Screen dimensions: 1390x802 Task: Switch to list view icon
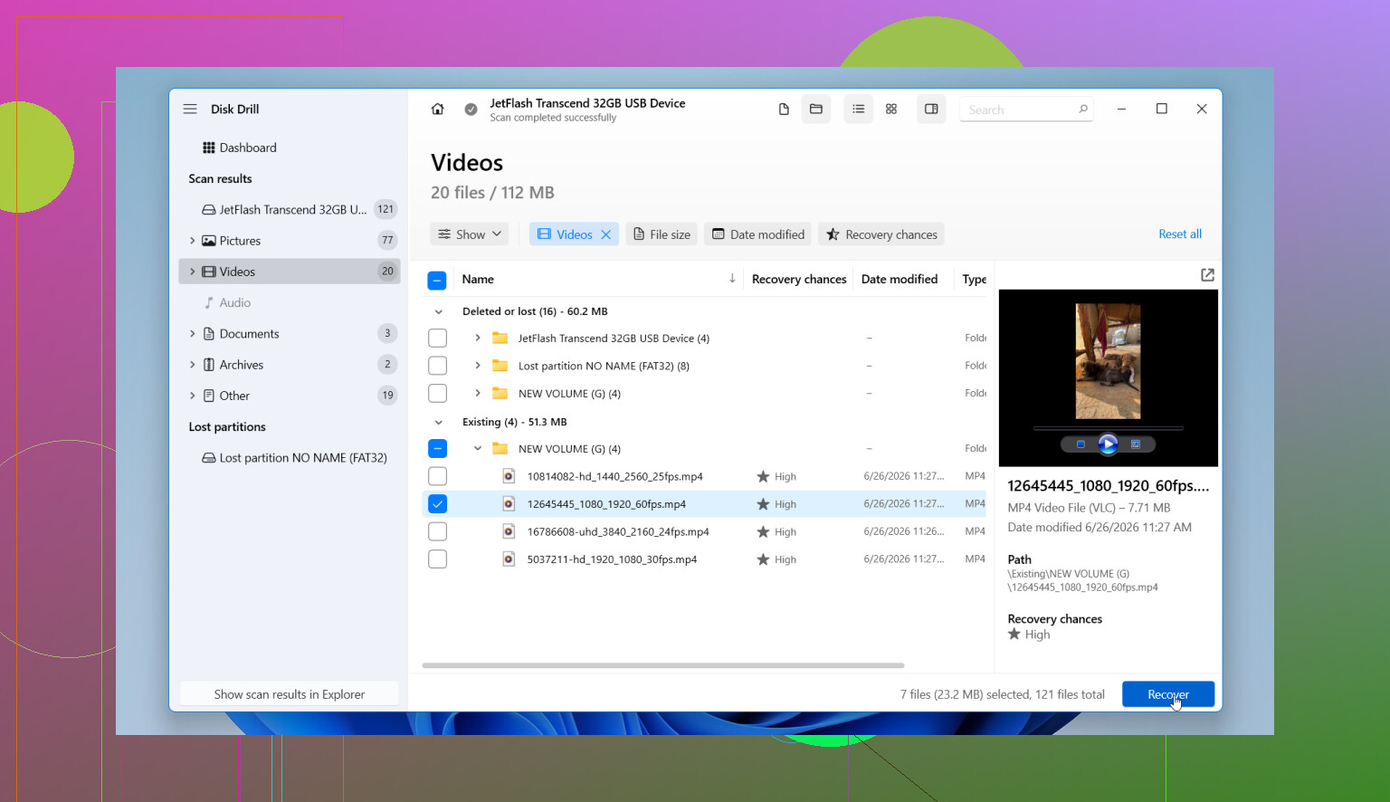pyautogui.click(x=858, y=110)
